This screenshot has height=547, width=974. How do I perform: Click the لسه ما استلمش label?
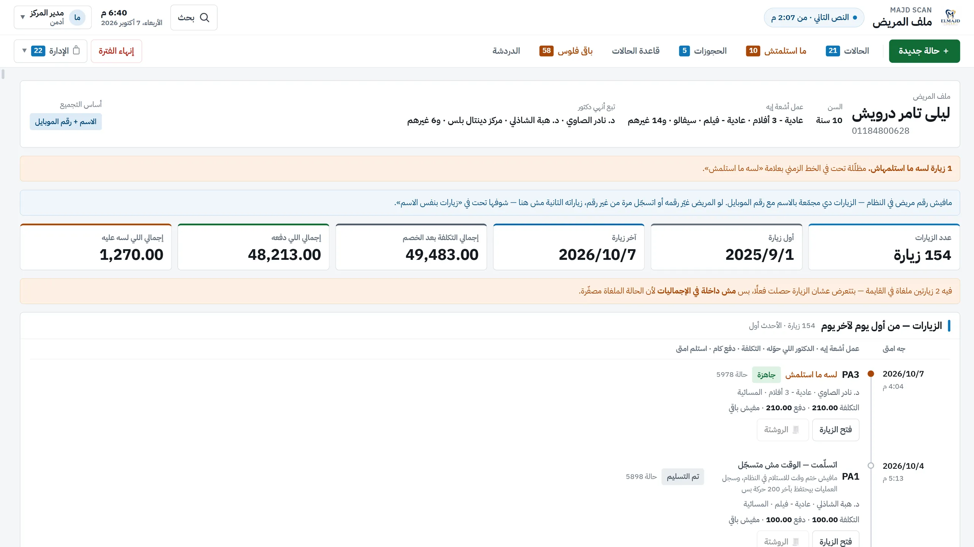point(811,375)
